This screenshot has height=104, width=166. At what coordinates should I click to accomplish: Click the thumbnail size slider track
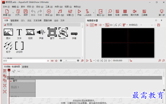pyautogui.click(x=70, y=61)
